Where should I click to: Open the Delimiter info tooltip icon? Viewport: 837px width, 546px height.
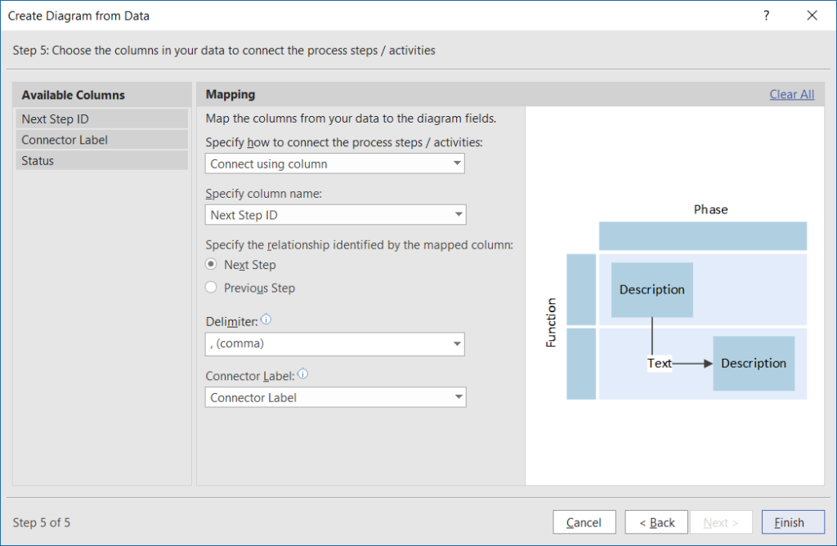266,320
